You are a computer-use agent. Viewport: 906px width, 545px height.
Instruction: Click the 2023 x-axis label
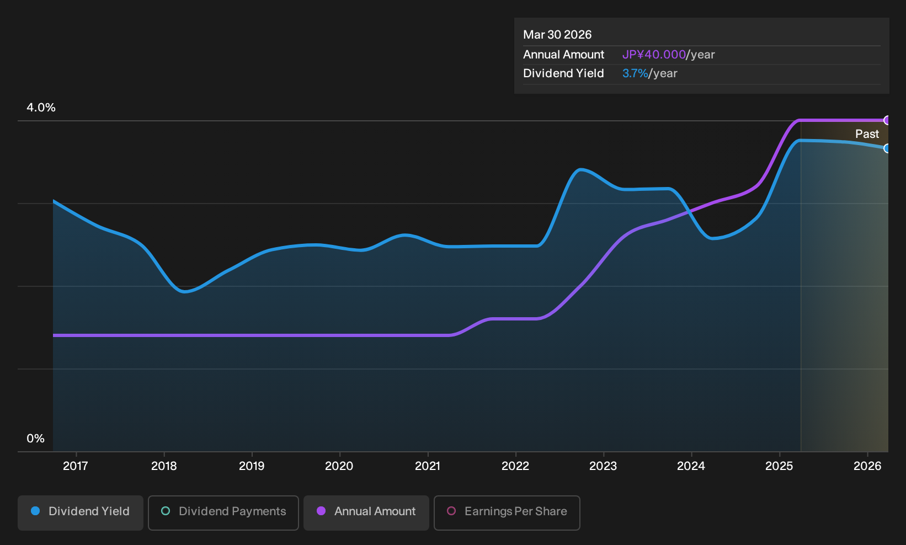[603, 466]
